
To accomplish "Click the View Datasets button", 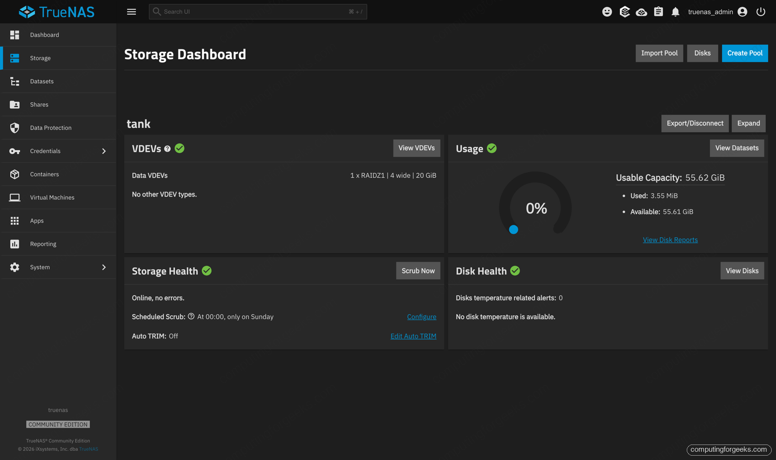I will point(737,148).
